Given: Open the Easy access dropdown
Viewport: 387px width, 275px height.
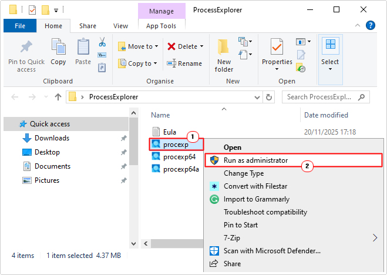Looking at the screenshot, I should [245, 54].
